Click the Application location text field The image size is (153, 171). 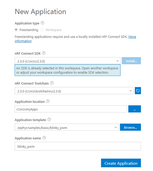point(71,109)
